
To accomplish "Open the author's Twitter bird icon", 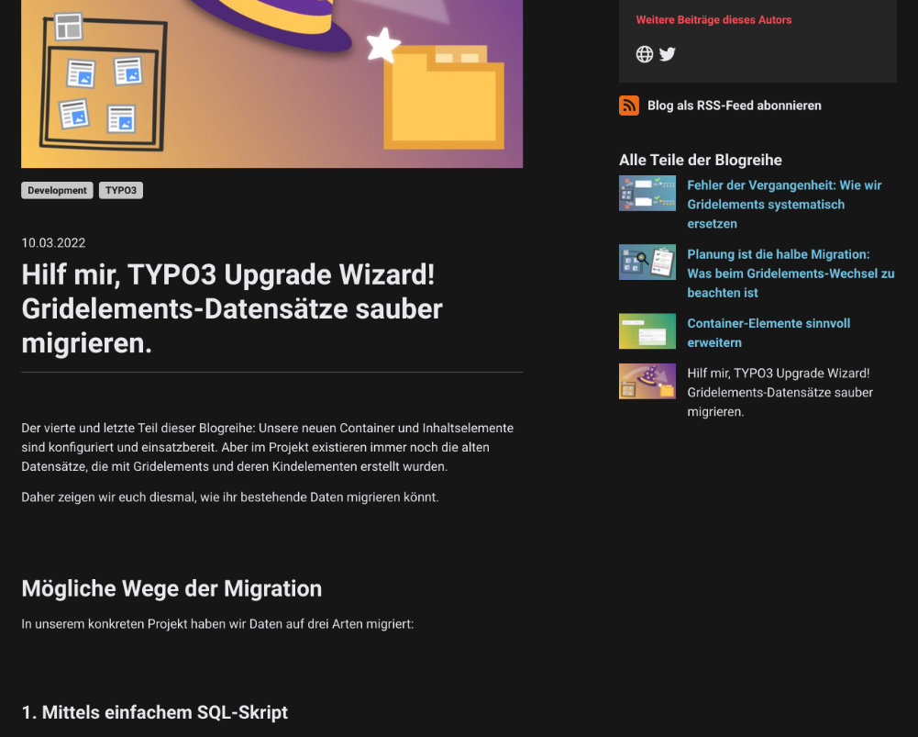I will coord(668,54).
